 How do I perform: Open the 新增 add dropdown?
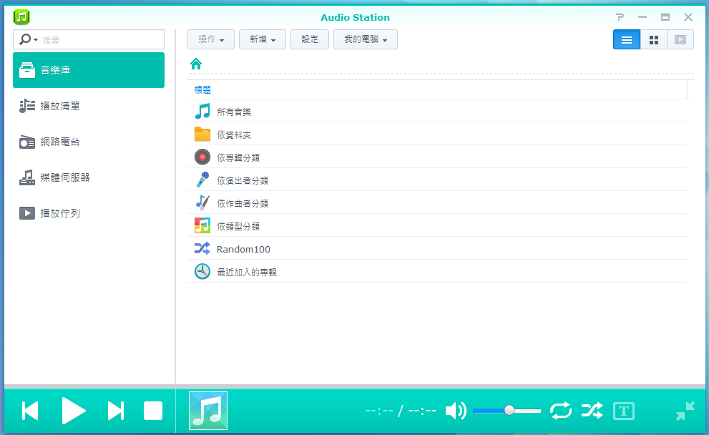pyautogui.click(x=263, y=39)
